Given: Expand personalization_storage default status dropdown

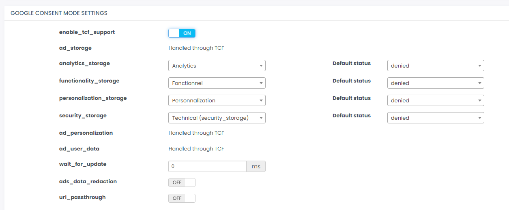Looking at the screenshot, I should point(436,100).
